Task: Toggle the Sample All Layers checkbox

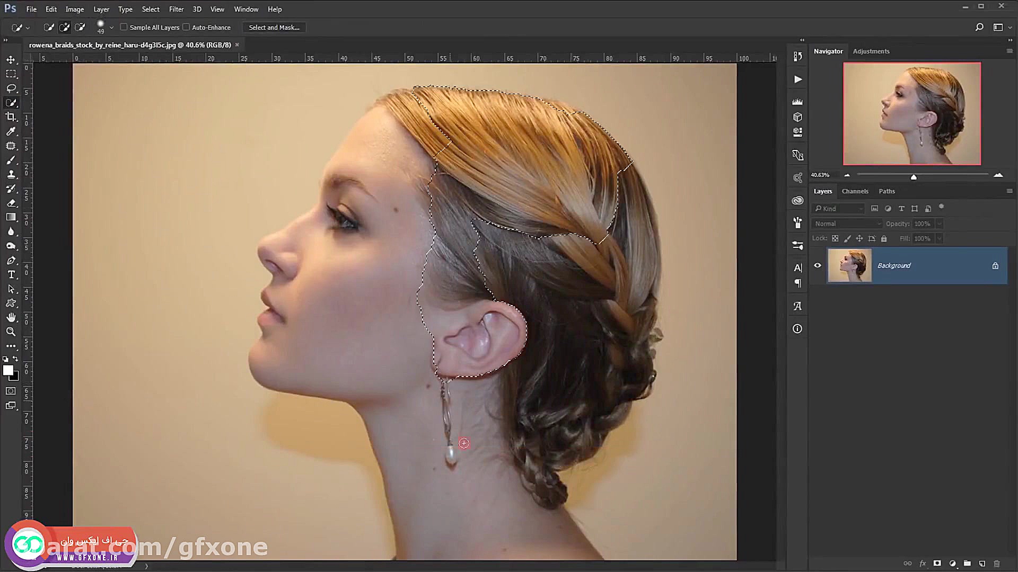Action: [124, 27]
